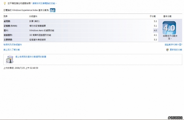
Task: Click the 3D business and gaming graphics text
Action: click(40, 35)
